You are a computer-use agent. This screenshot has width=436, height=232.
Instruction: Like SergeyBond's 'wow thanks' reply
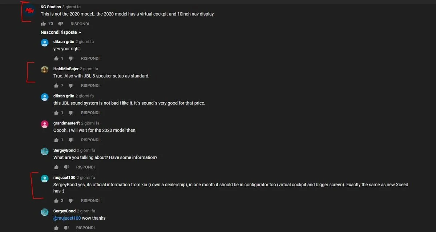tap(56, 228)
